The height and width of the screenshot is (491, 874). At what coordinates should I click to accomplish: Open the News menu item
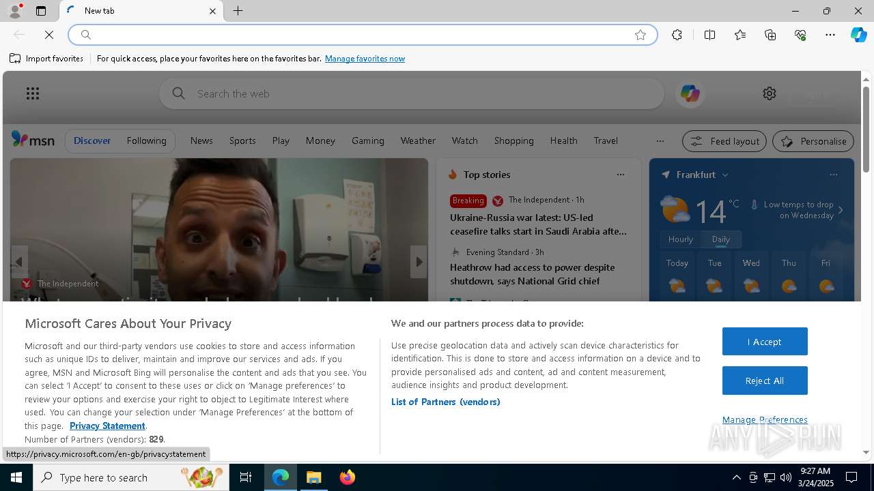[201, 140]
